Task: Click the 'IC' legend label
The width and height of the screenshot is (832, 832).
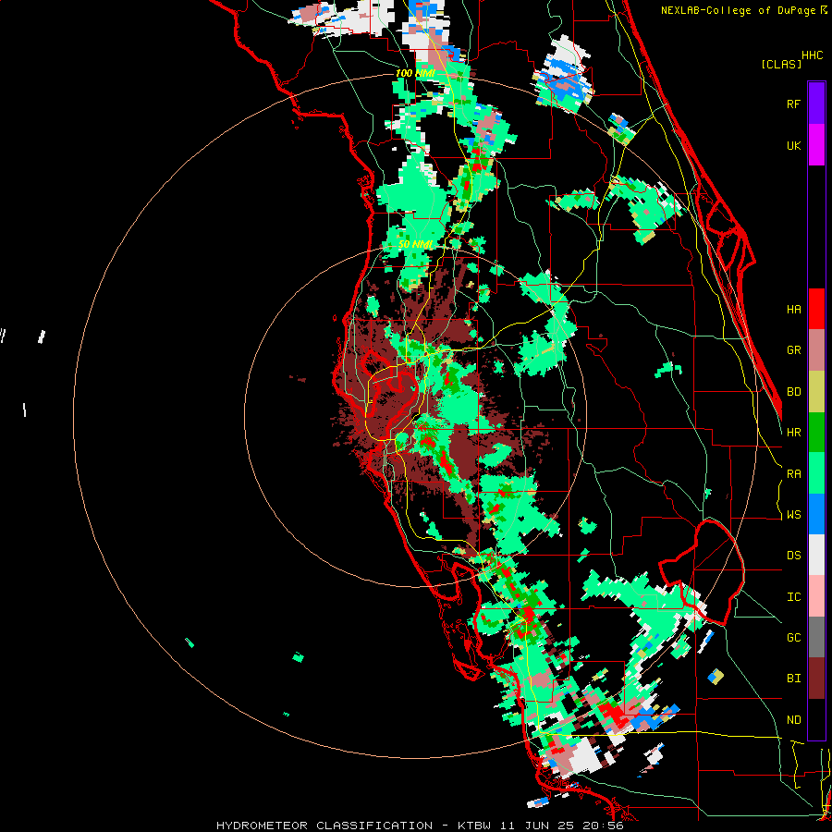Action: (x=793, y=597)
